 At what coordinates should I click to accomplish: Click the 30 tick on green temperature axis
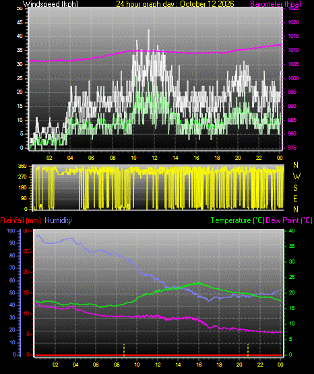(x=292, y=262)
